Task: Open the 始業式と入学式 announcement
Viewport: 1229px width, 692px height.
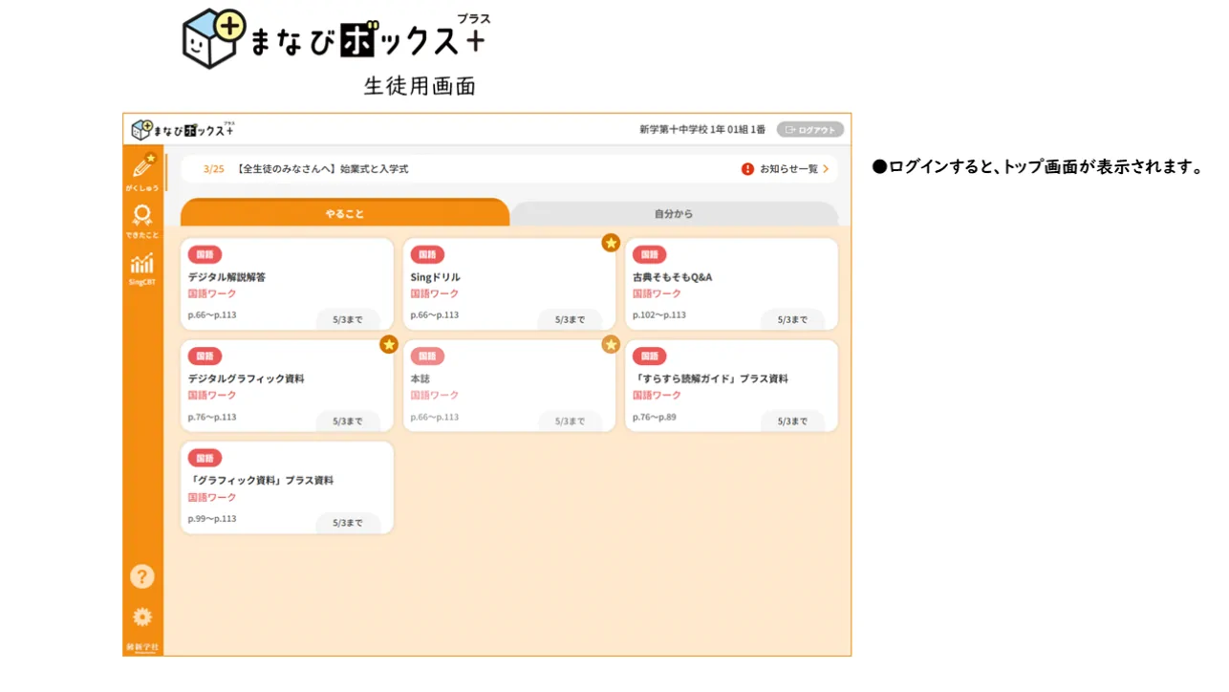Action: (x=321, y=169)
